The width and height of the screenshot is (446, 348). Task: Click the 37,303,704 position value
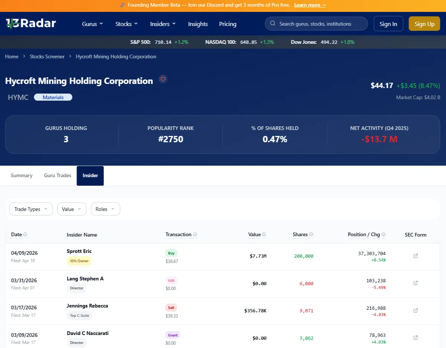point(372,253)
